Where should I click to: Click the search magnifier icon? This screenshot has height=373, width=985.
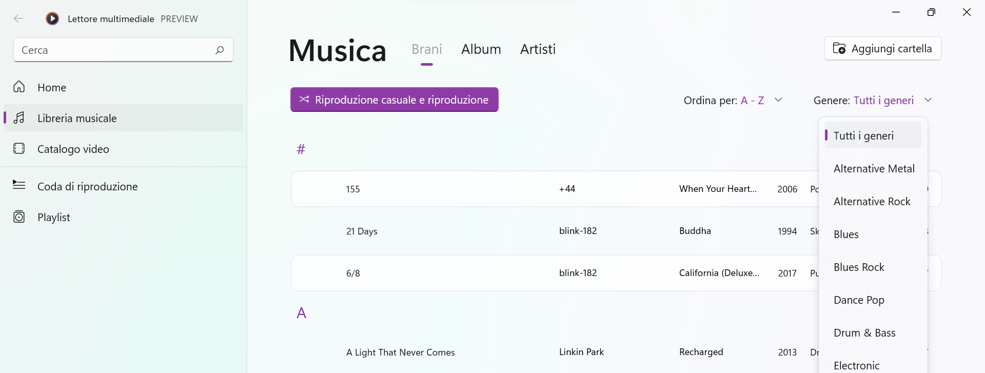coord(220,50)
